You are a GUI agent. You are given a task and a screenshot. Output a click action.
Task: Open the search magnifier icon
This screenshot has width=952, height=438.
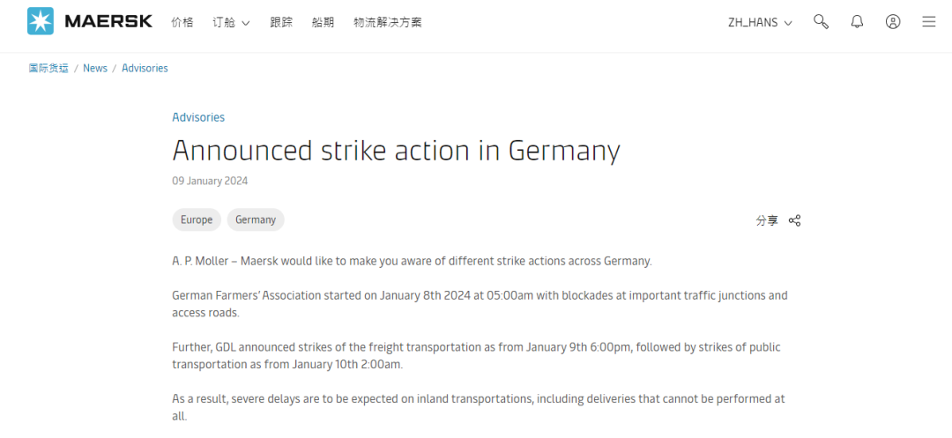[x=821, y=22]
